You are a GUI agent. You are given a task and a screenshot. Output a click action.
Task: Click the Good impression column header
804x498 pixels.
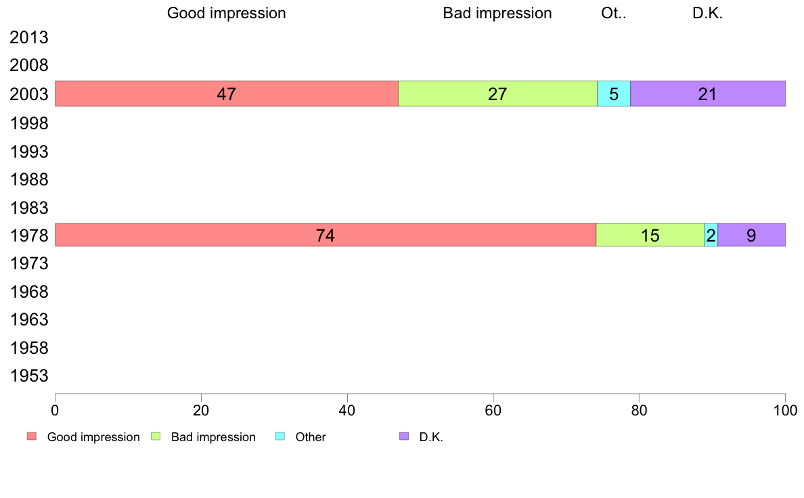(x=226, y=14)
